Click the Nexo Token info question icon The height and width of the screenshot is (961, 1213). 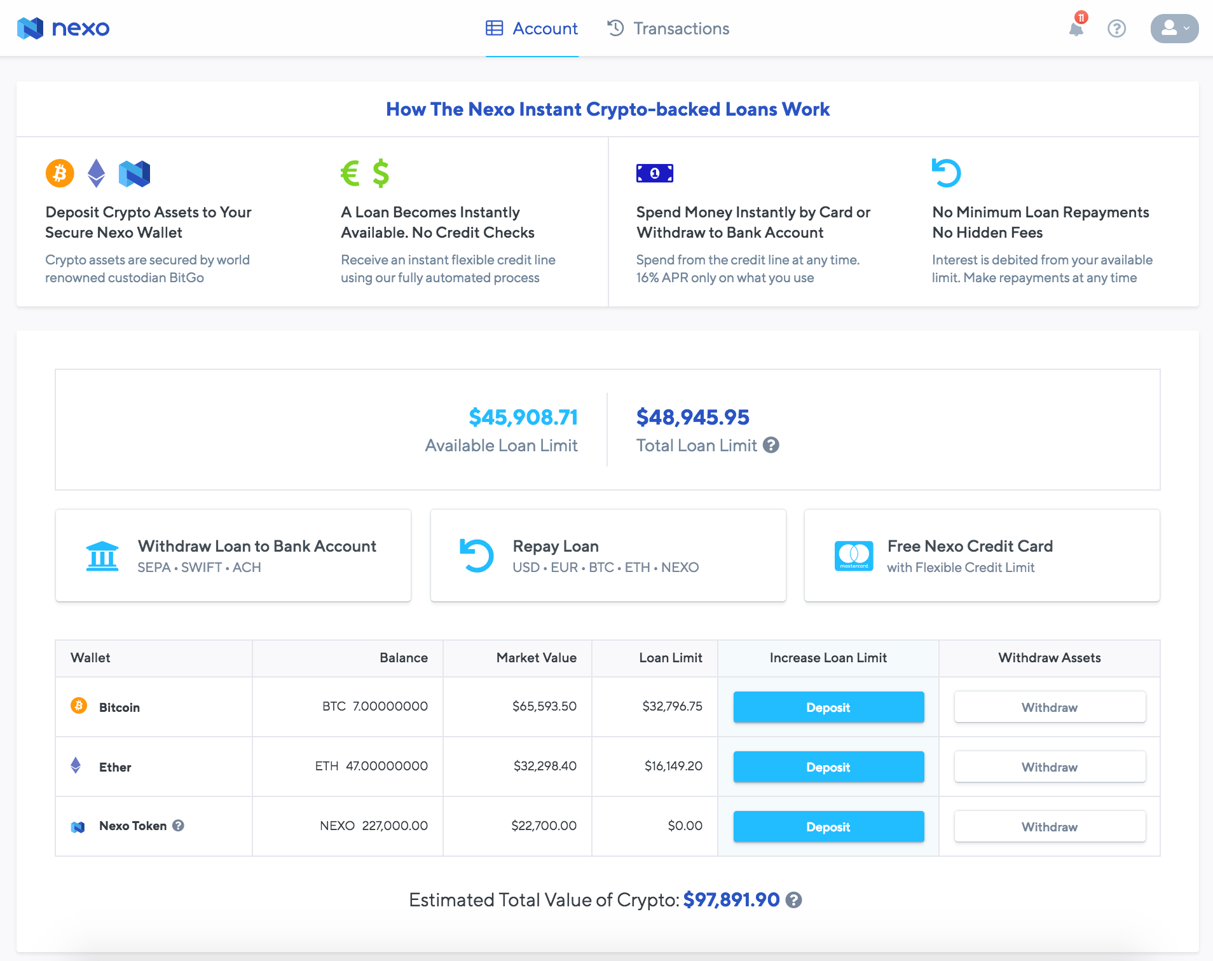point(179,826)
